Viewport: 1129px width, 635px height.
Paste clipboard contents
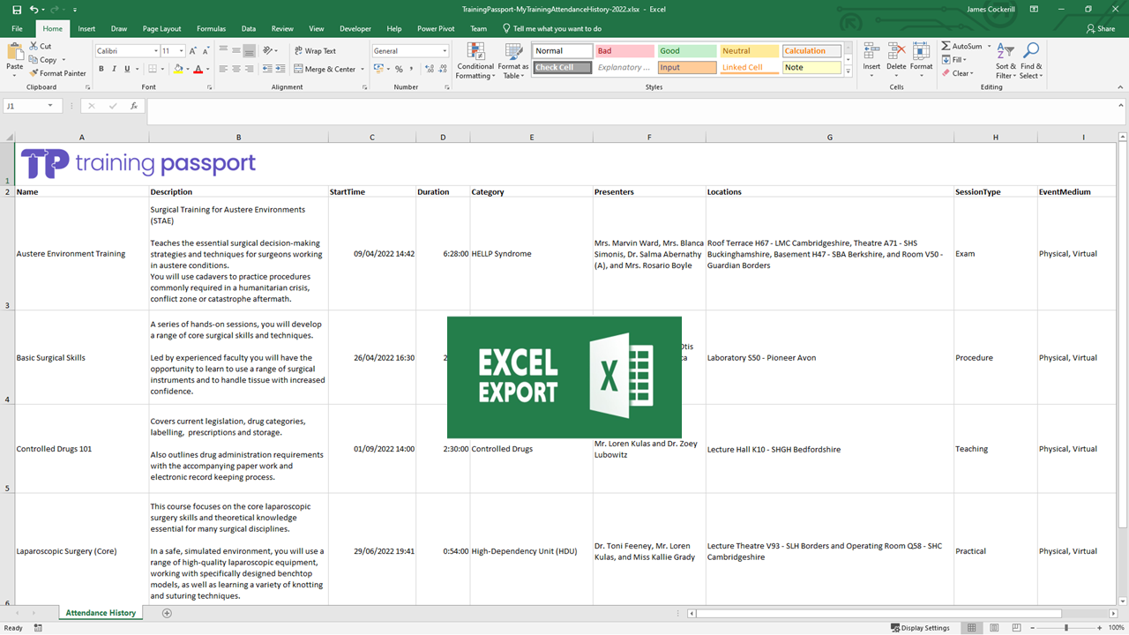coord(15,57)
